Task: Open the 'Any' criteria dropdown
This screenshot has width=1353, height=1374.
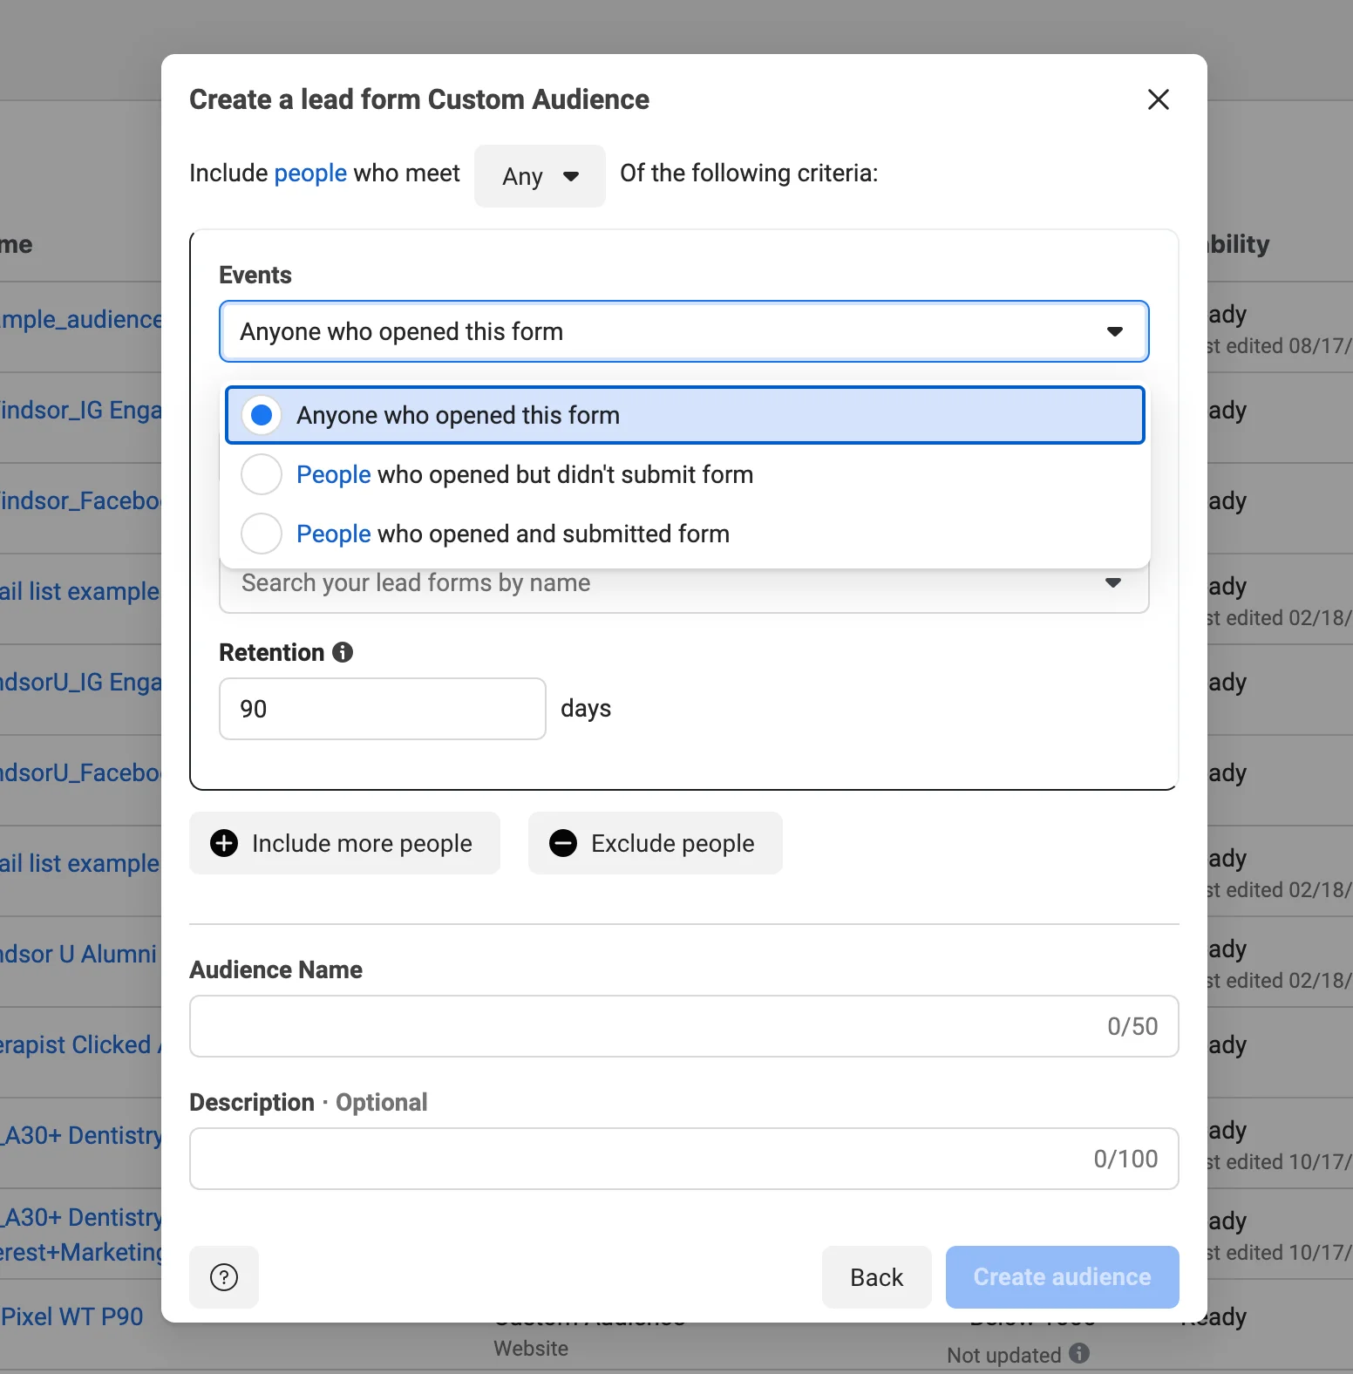Action: (540, 176)
